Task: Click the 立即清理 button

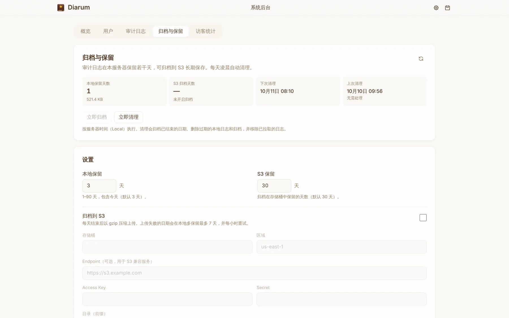Action: tap(129, 117)
